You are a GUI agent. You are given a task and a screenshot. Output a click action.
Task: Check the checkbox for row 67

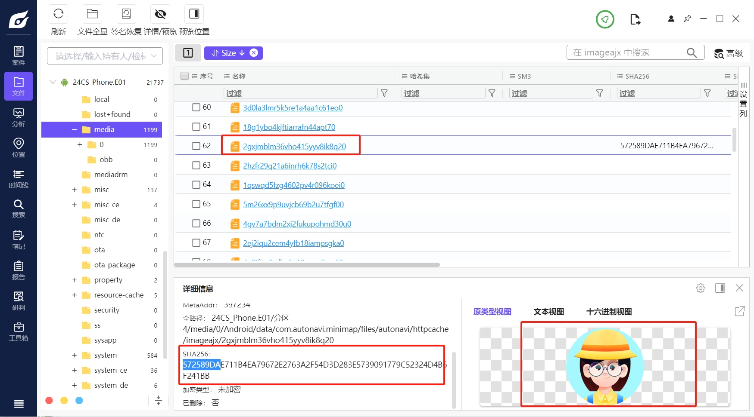(196, 242)
